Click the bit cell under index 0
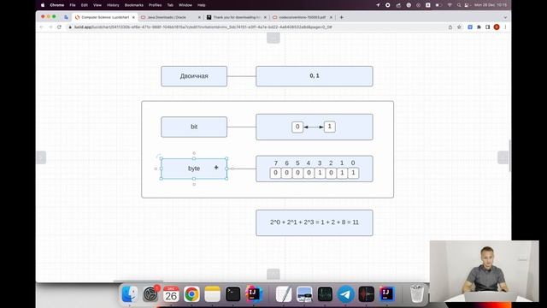This screenshot has height=308, width=547. (x=353, y=173)
